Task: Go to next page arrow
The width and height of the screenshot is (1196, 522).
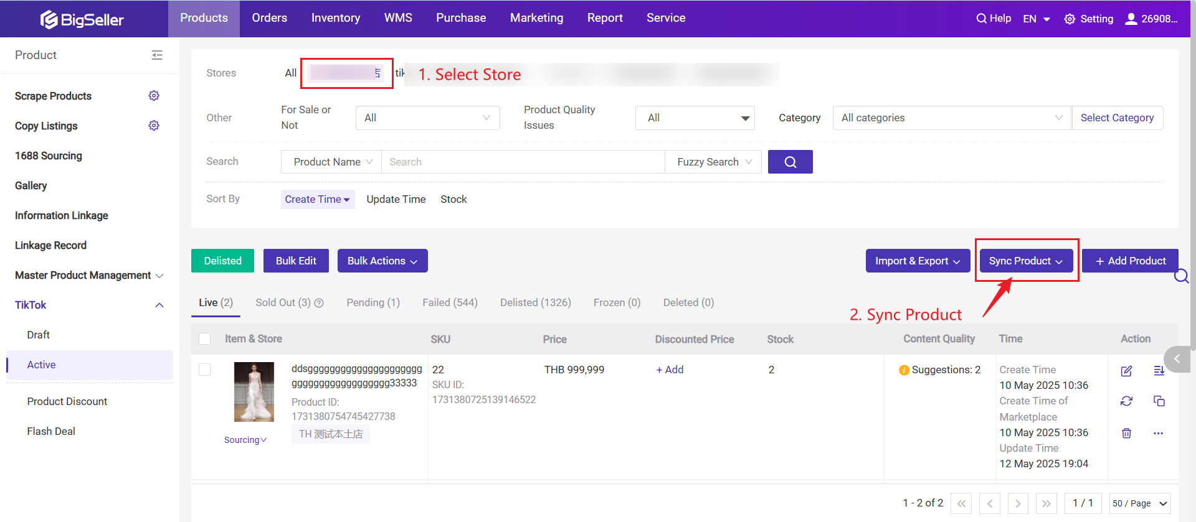Action: 1018,503
